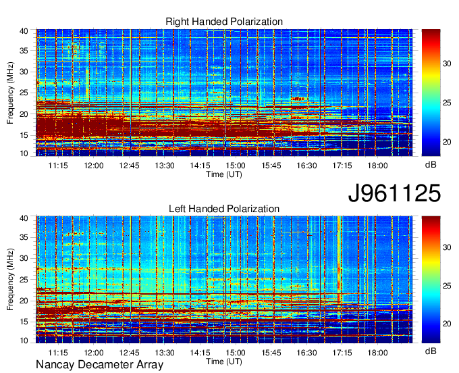Click the 11:15 time tick of Right Handed plot

pyautogui.click(x=58, y=166)
